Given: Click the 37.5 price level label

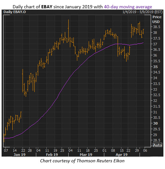Looking at the screenshot, I should click(x=156, y=38).
